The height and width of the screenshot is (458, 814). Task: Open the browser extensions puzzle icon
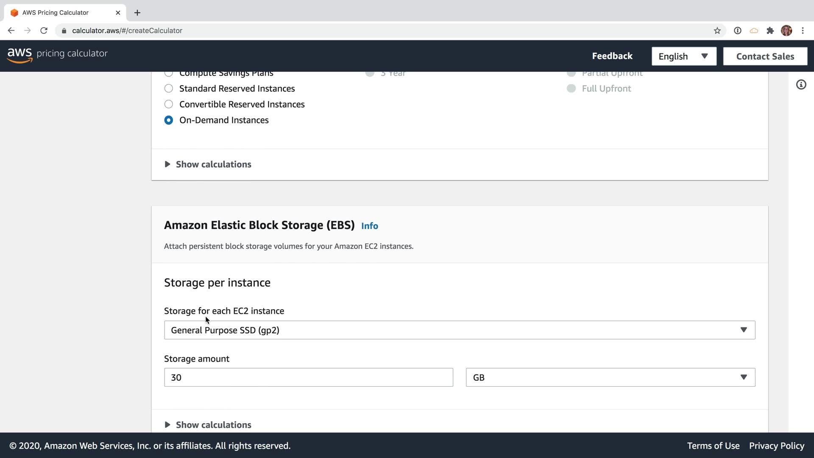coord(770,31)
